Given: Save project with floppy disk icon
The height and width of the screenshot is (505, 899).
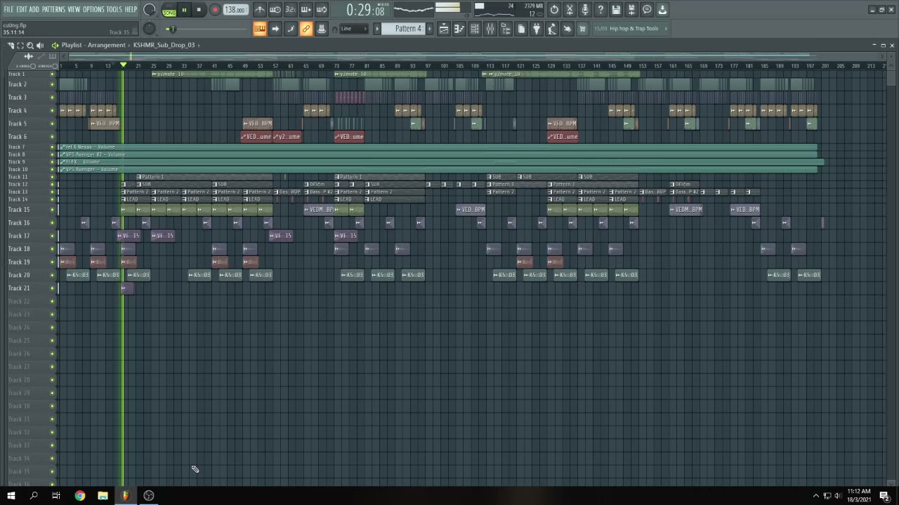Looking at the screenshot, I should click(616, 10).
